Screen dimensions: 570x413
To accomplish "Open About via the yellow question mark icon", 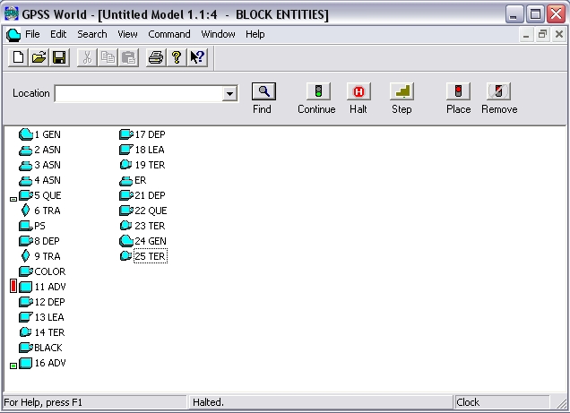I will pyautogui.click(x=177, y=57).
